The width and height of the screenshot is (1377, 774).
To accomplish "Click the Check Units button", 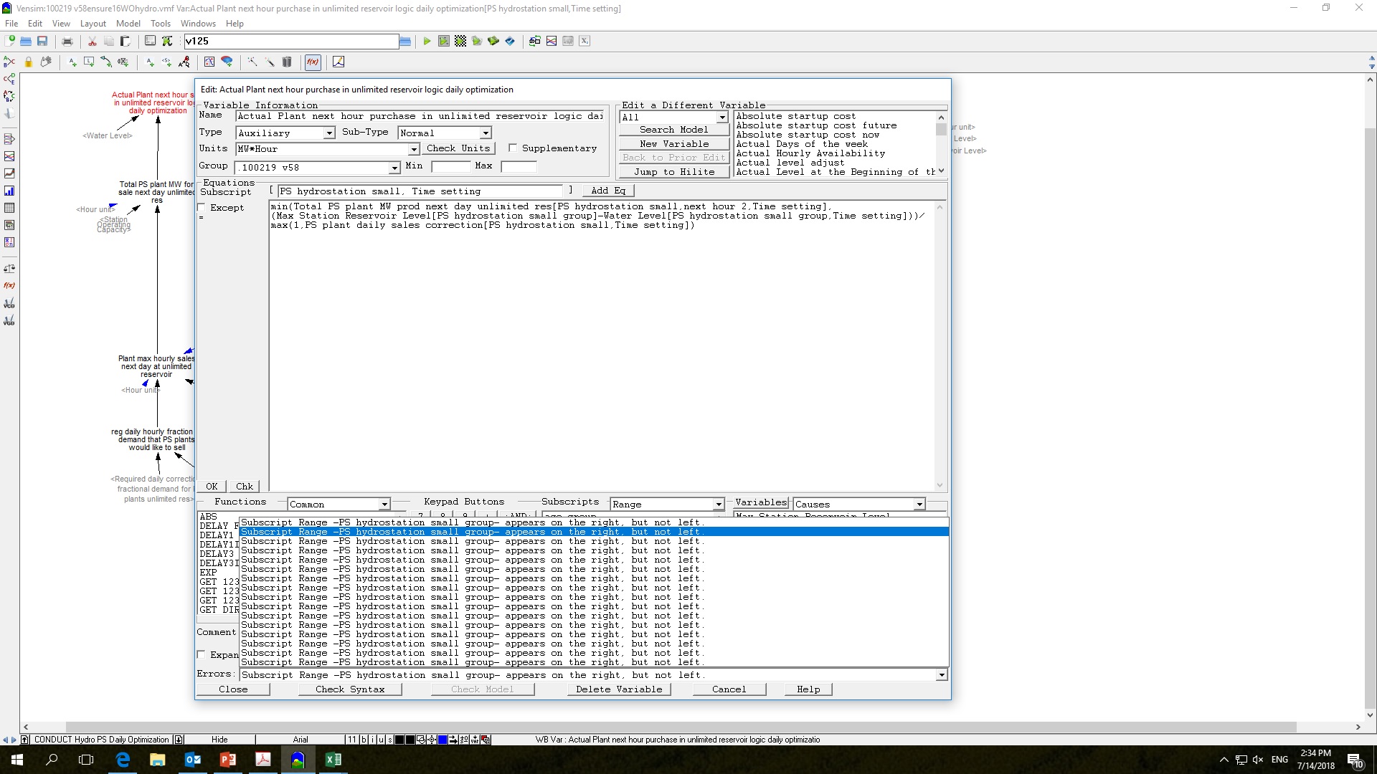I will pyautogui.click(x=458, y=148).
